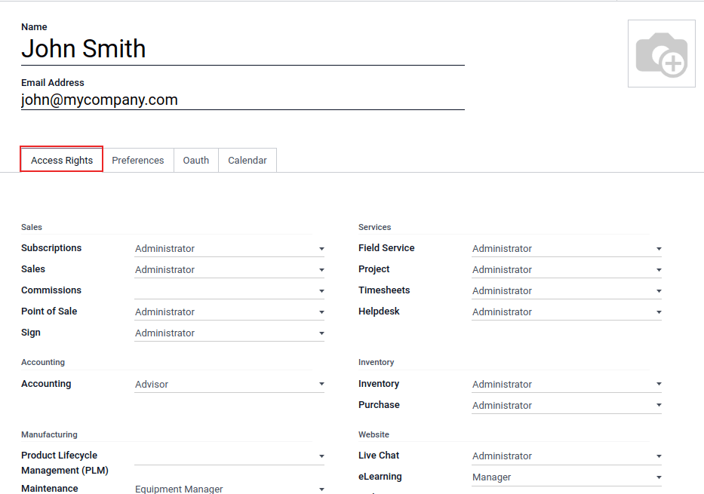This screenshot has height=494, width=704.
Task: Open the Timesheets access dropdown
Action: tap(566, 291)
